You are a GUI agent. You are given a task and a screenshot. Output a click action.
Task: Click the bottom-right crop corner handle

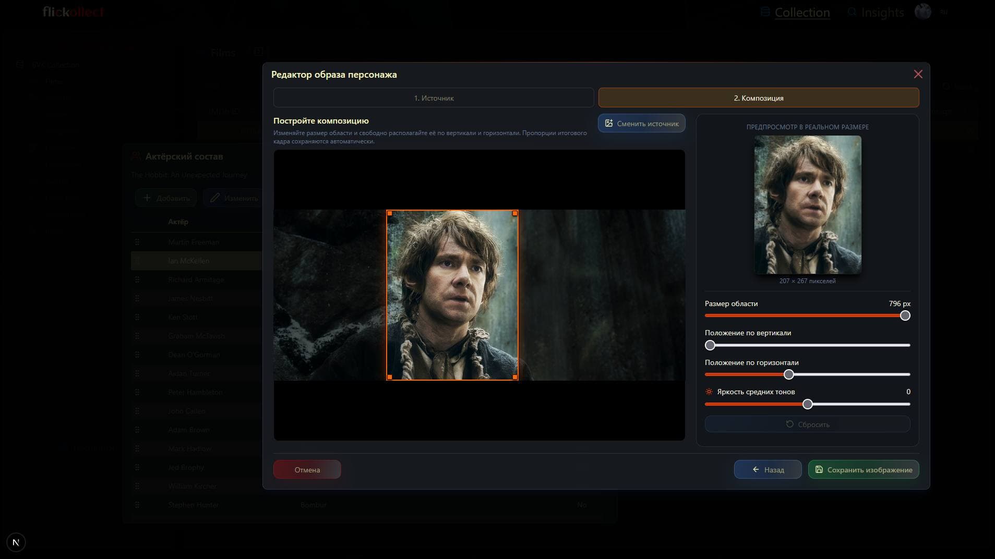pyautogui.click(x=515, y=377)
